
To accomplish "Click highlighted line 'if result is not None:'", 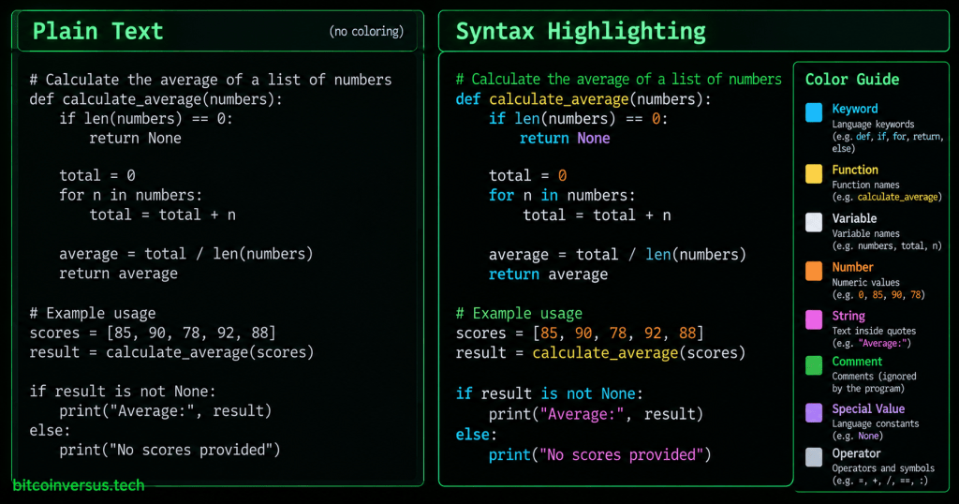I will [549, 393].
